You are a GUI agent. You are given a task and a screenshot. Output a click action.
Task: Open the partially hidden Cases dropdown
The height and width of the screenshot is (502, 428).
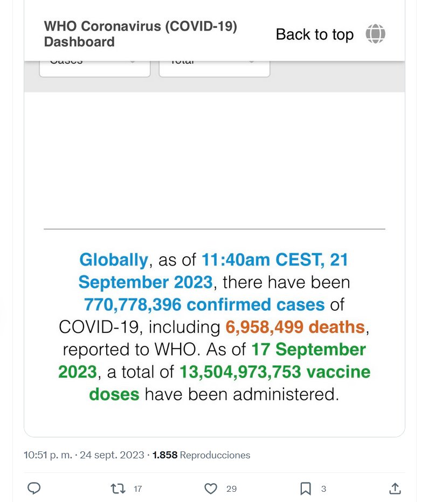point(95,67)
